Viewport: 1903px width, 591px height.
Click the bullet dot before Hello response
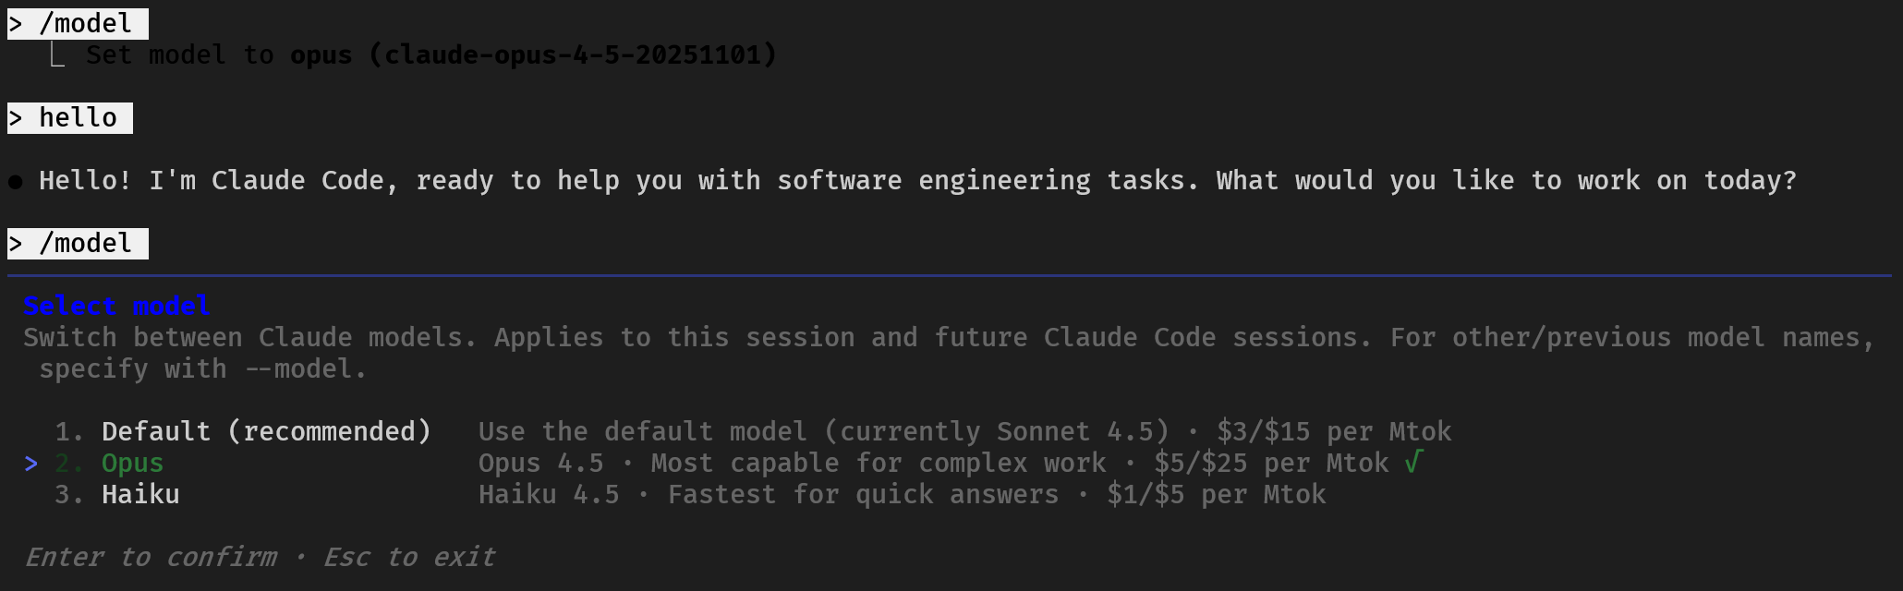(16, 181)
